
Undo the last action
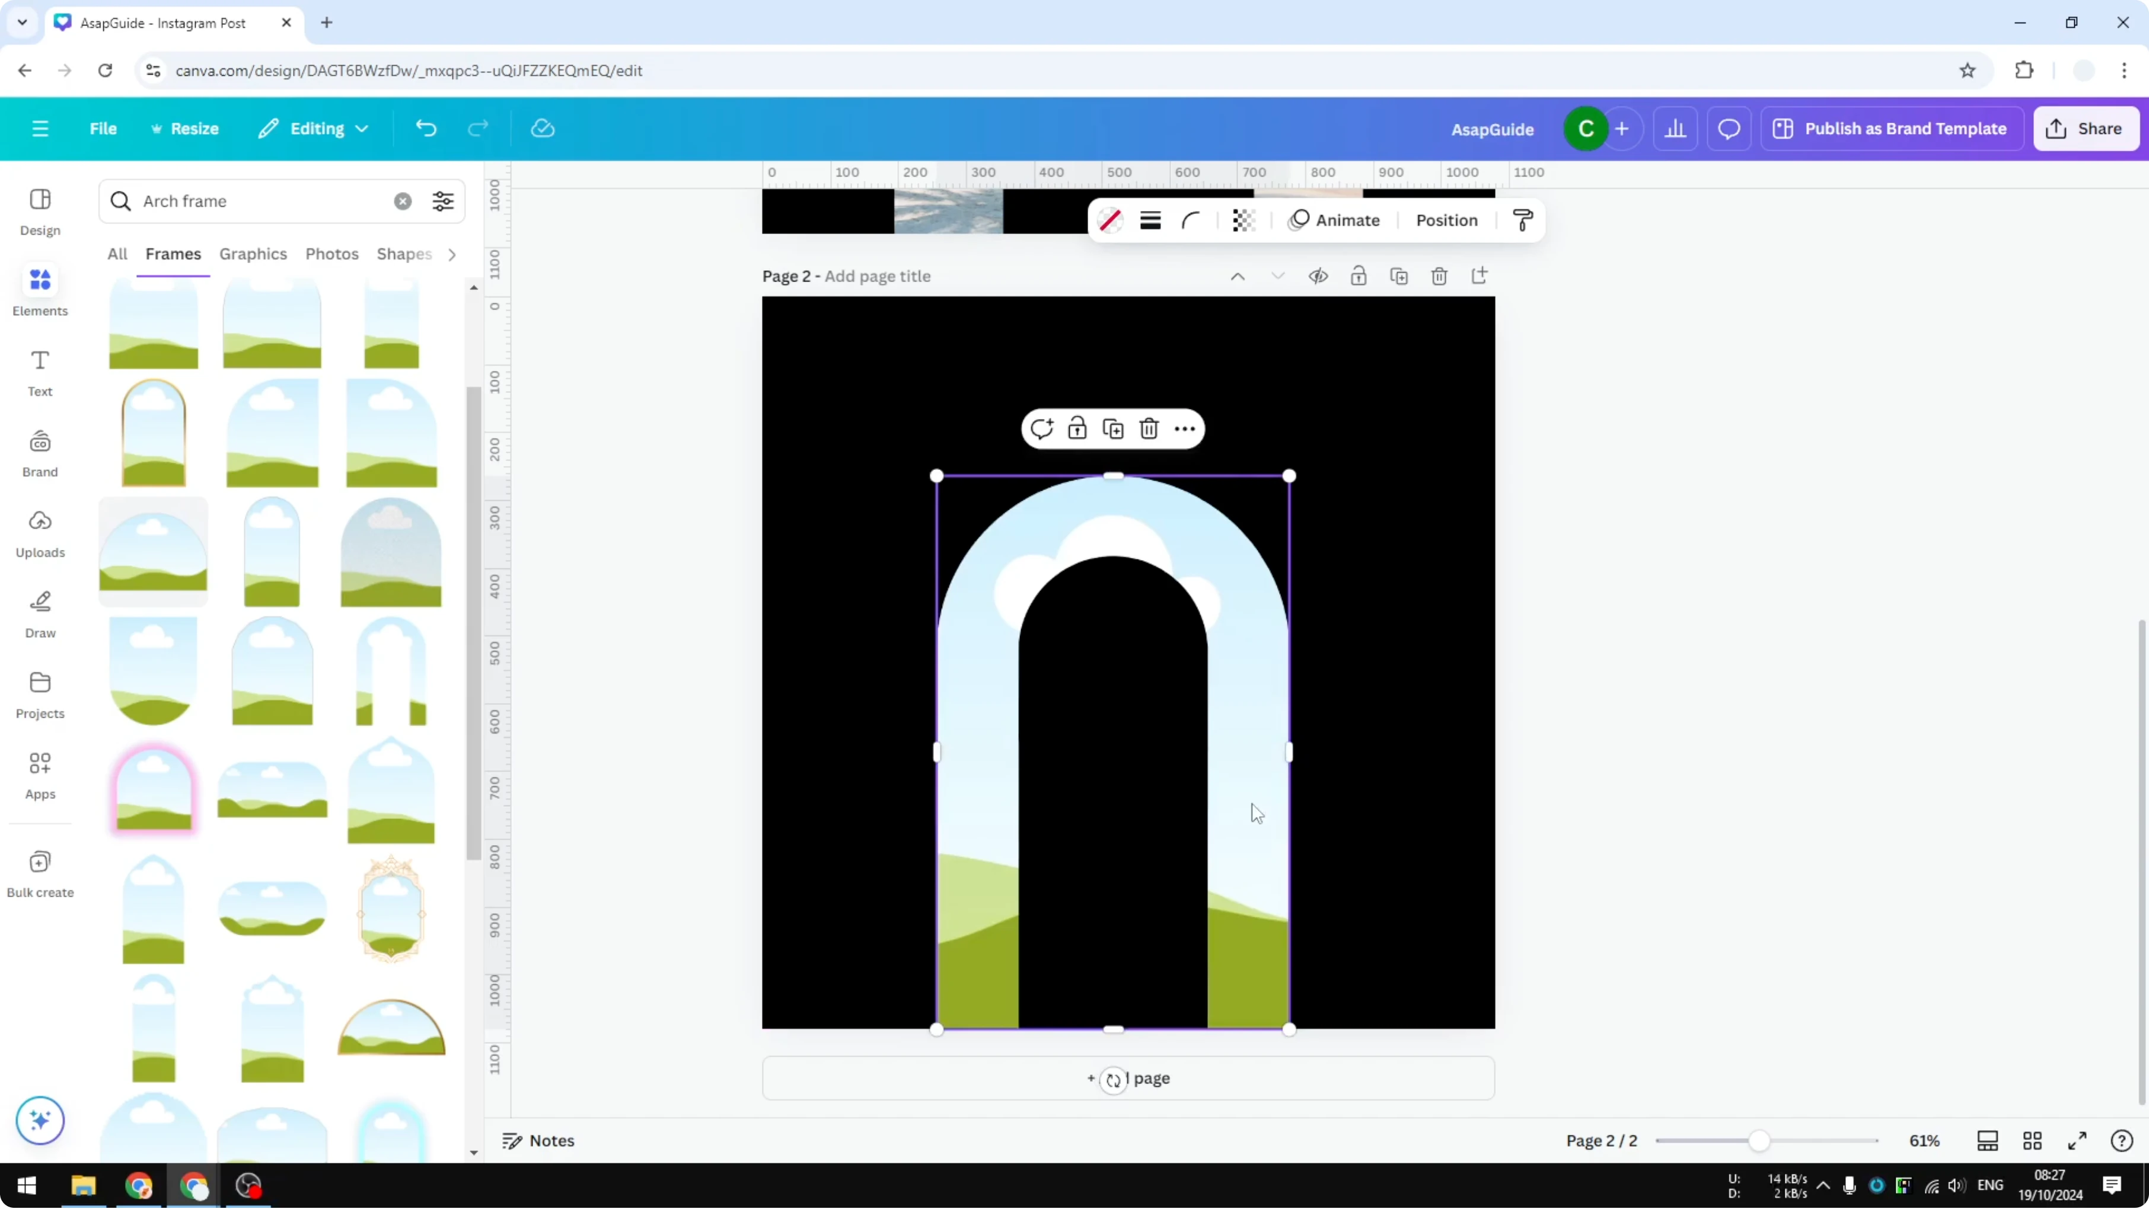click(x=426, y=127)
